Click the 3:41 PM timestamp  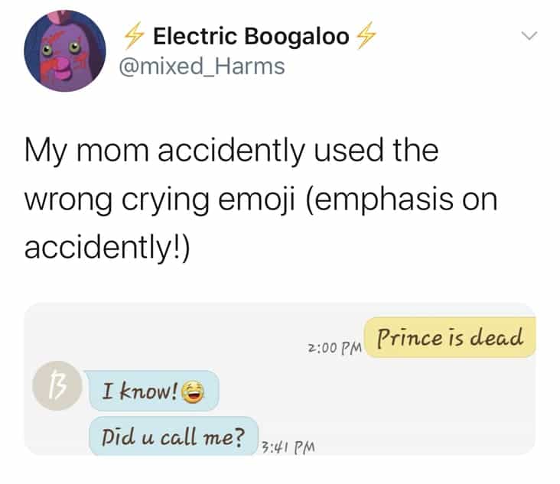[285, 443]
